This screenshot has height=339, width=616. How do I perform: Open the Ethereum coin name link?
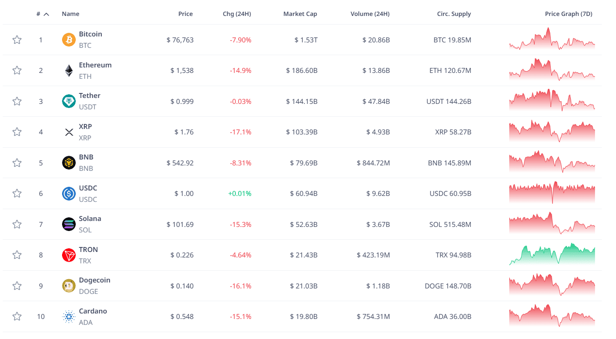pyautogui.click(x=95, y=65)
